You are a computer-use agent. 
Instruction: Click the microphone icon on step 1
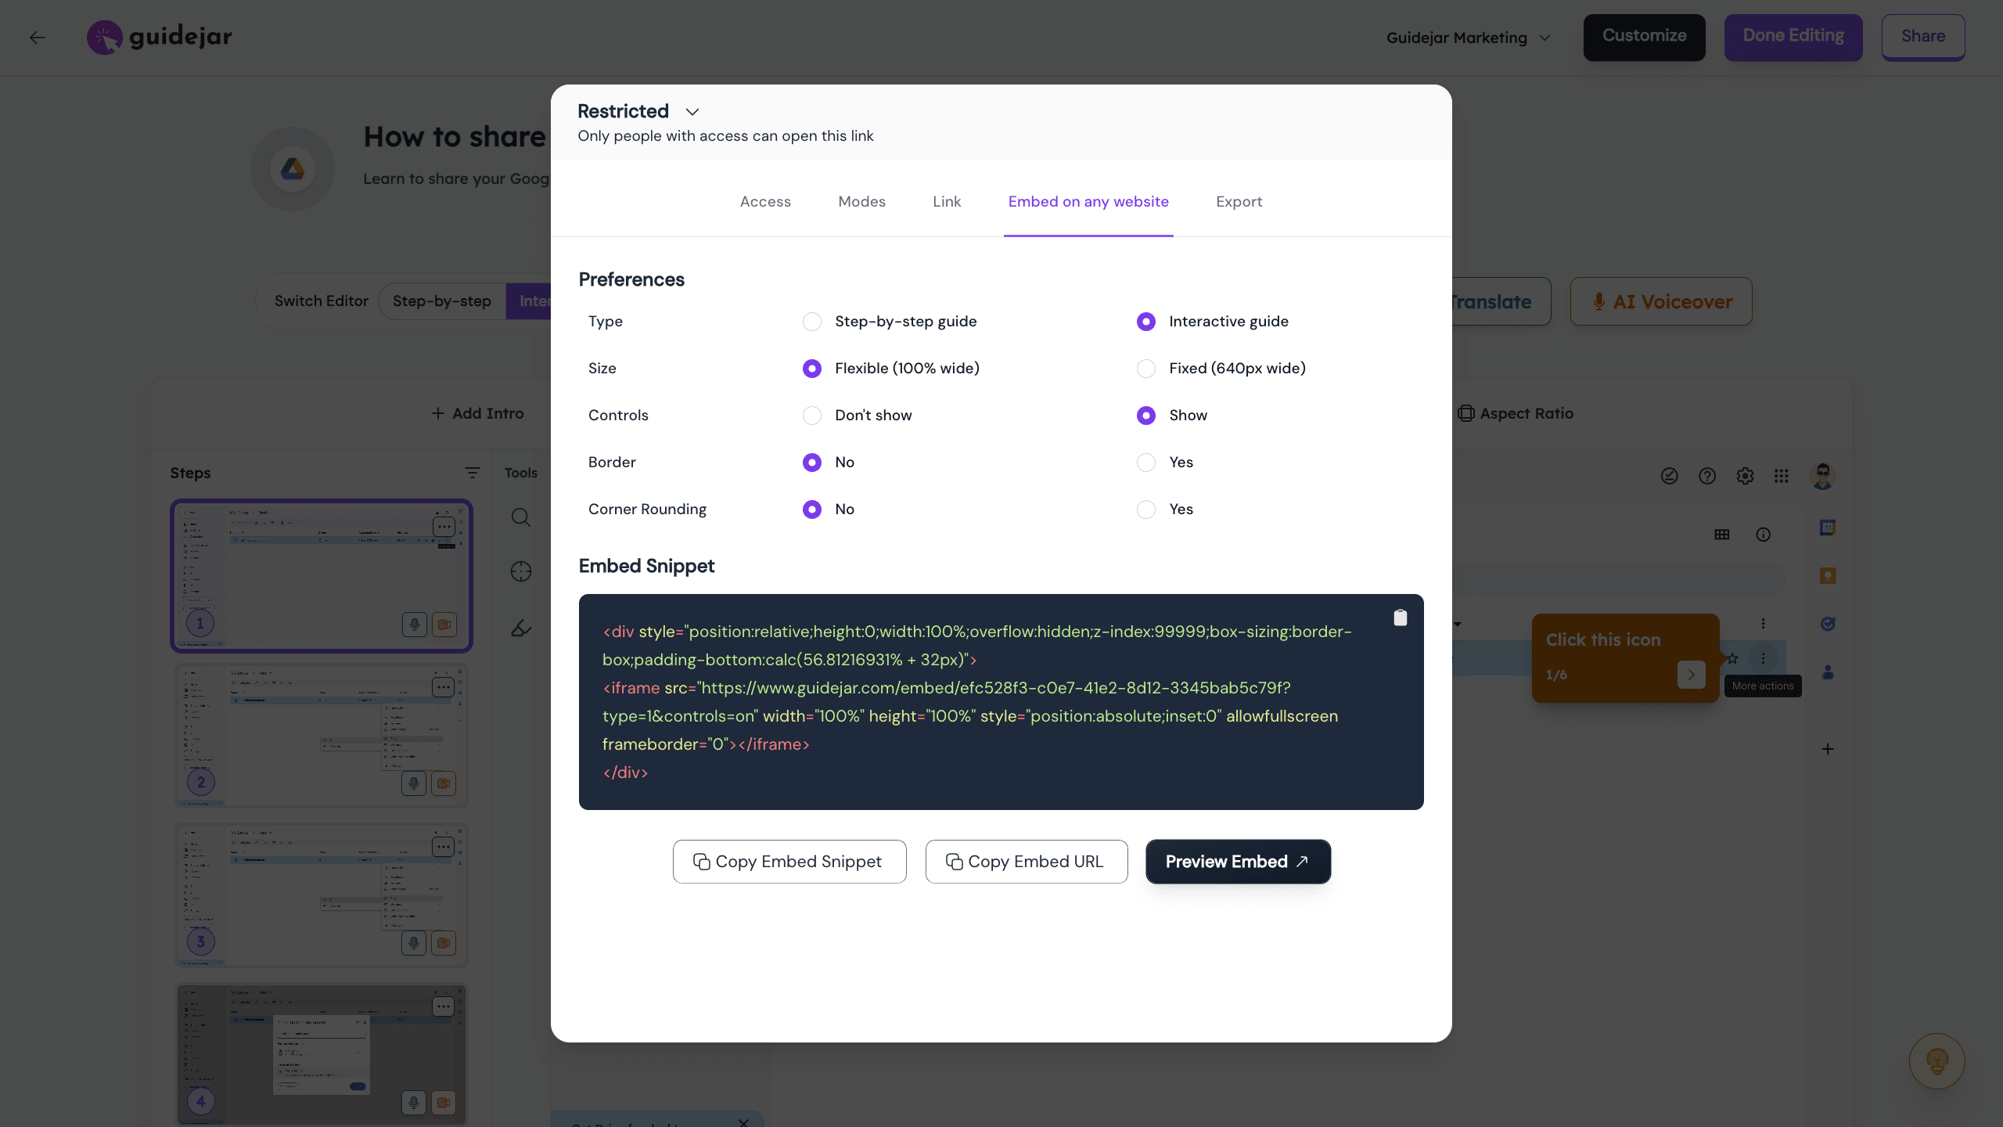tap(414, 625)
